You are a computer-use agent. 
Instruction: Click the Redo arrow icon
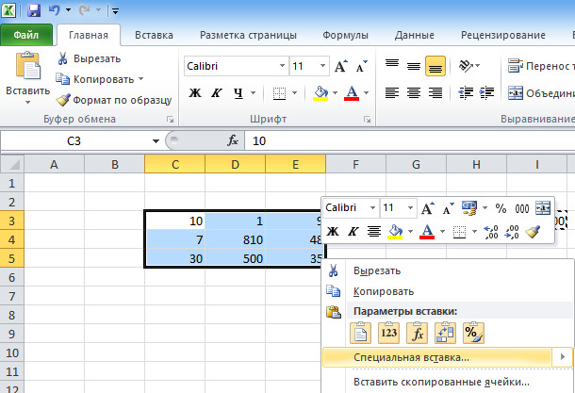pyautogui.click(x=84, y=10)
